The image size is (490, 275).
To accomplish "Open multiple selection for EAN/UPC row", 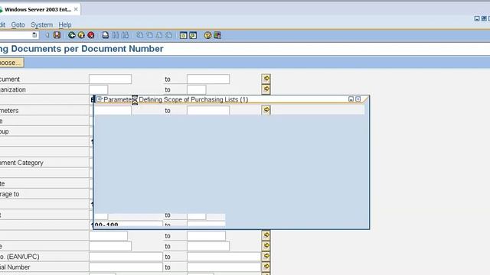I will (266, 256).
